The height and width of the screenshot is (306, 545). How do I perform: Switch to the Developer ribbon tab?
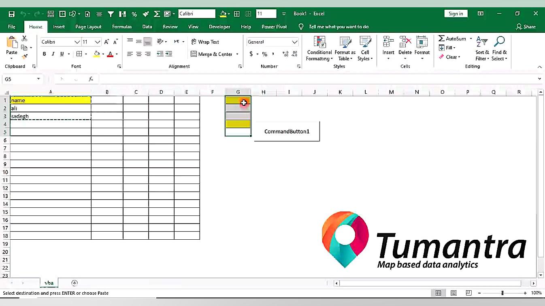click(219, 27)
